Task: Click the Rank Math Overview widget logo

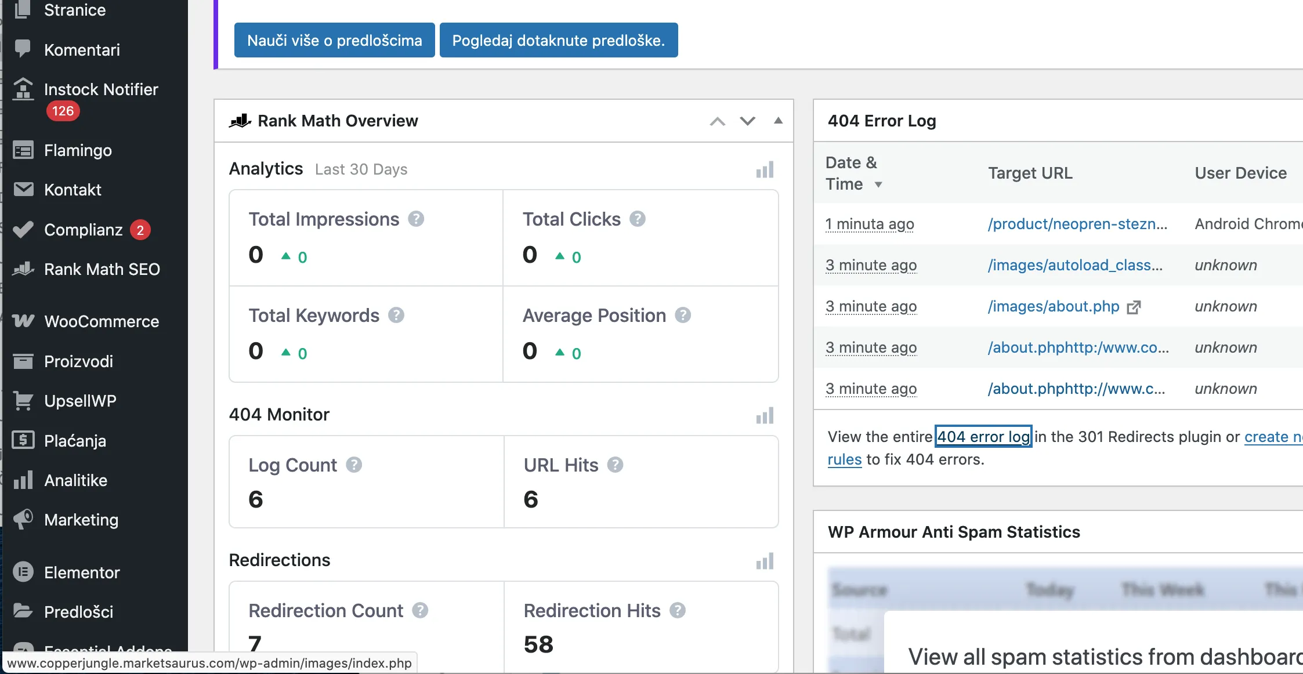Action: [240, 121]
